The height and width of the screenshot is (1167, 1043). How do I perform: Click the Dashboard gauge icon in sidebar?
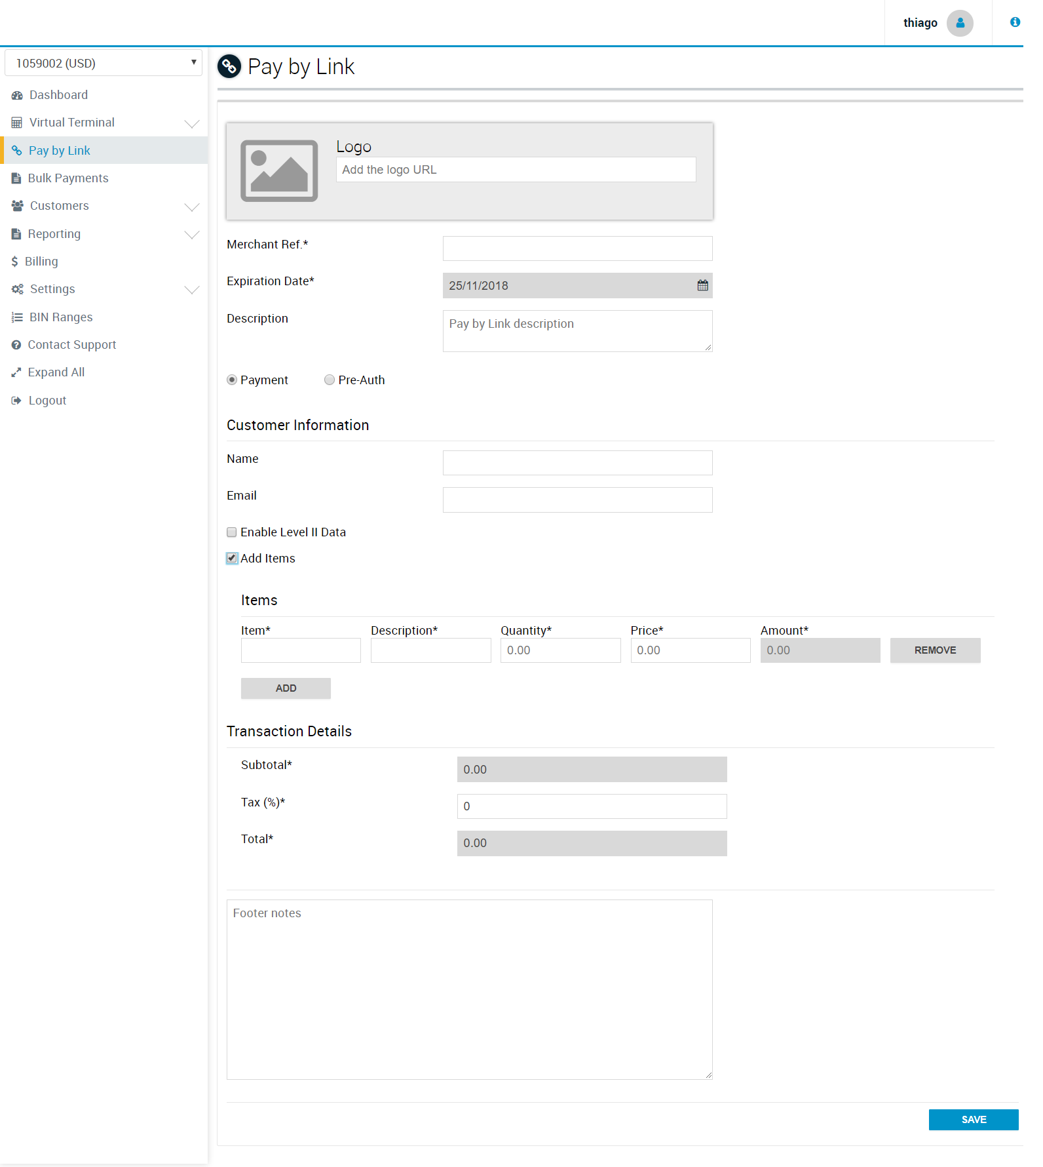[x=17, y=96]
